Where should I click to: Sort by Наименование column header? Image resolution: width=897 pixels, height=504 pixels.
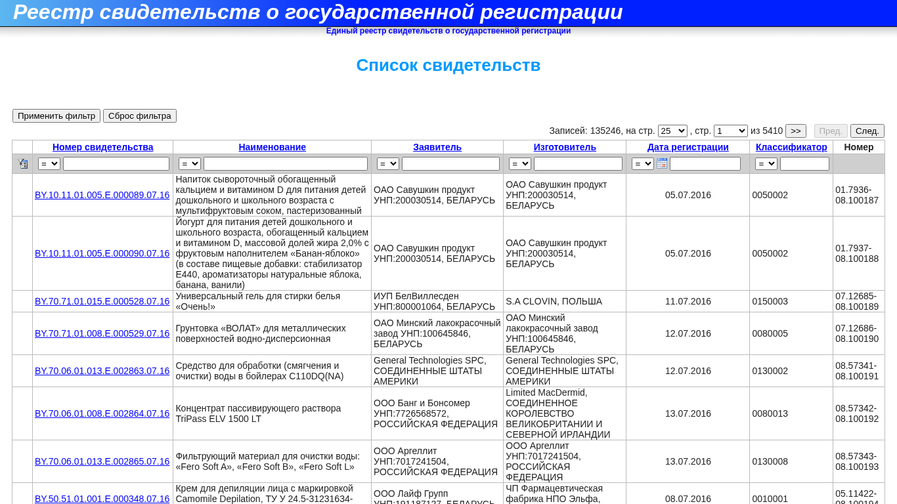pos(272,147)
